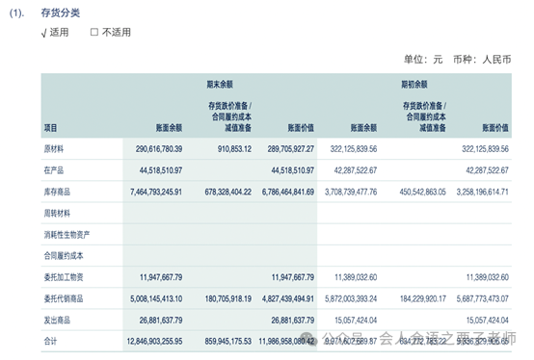Click the 账面价值 header under 期初余额
534x360 pixels.
pos(495,128)
